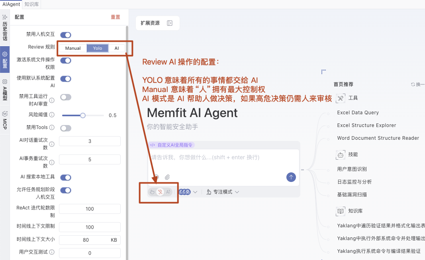The width and height of the screenshot is (425, 260).
Task: Select the Yolo crossed-out review icon
Action: click(x=160, y=192)
